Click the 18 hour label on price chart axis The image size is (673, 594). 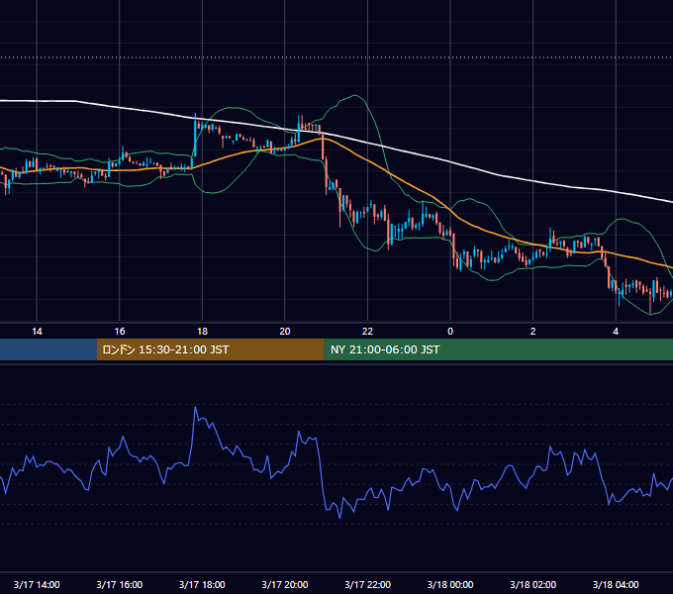202,332
